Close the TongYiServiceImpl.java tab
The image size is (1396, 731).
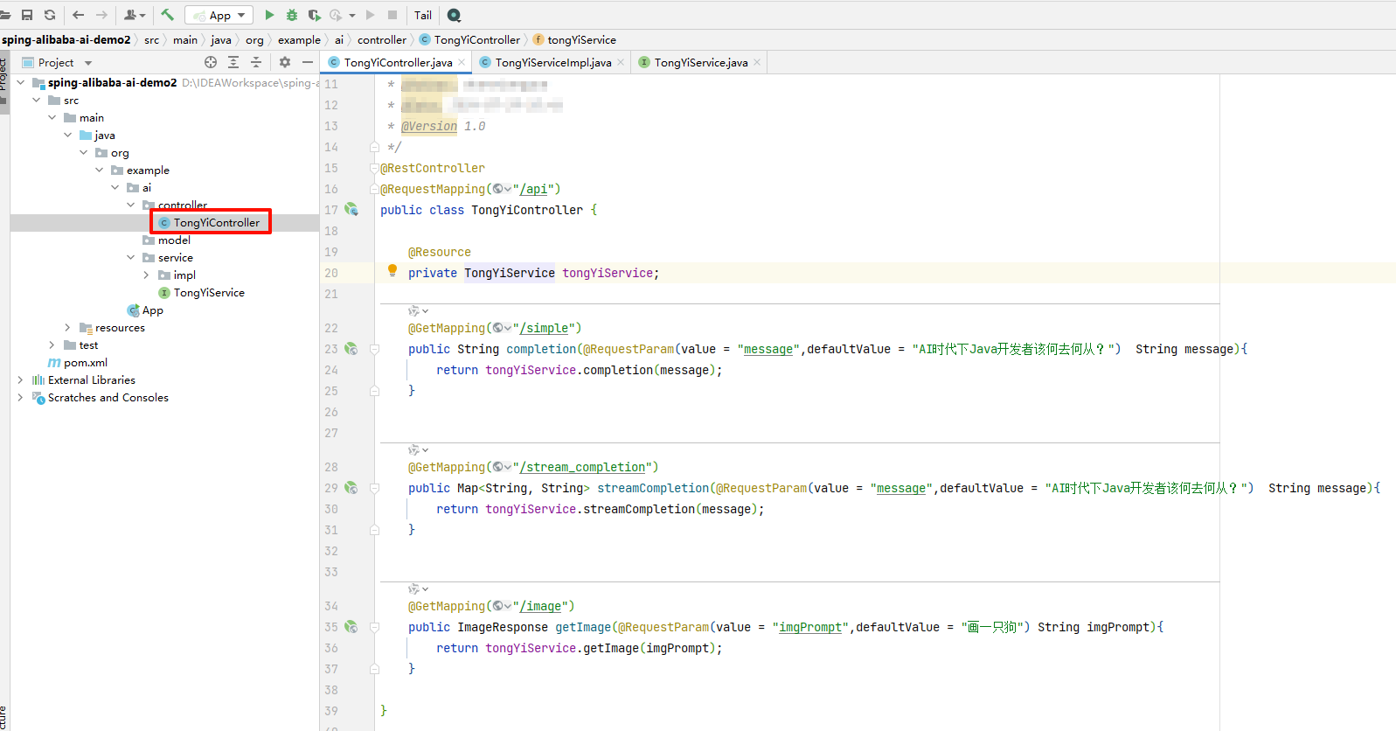(621, 62)
